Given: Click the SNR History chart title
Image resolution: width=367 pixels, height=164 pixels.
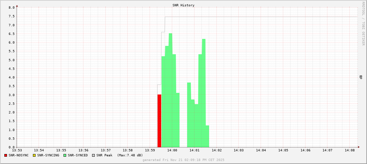Looking at the screenshot, I should [x=183, y=5].
